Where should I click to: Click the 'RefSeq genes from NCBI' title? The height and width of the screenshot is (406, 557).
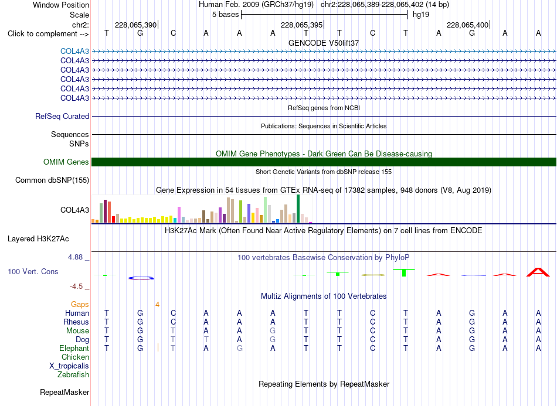(324, 108)
